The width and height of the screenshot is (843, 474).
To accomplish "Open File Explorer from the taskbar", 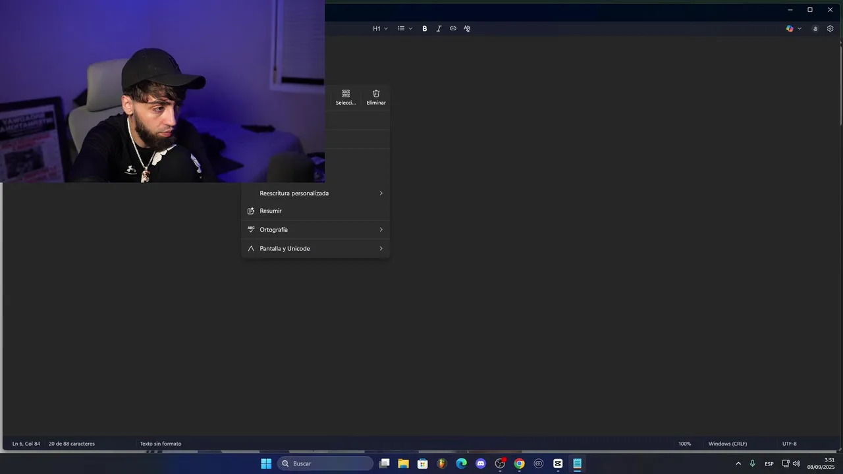I will coord(404,463).
